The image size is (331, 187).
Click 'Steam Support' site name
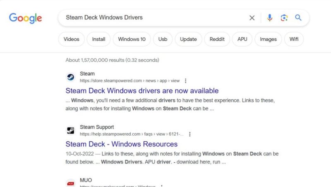97,127
